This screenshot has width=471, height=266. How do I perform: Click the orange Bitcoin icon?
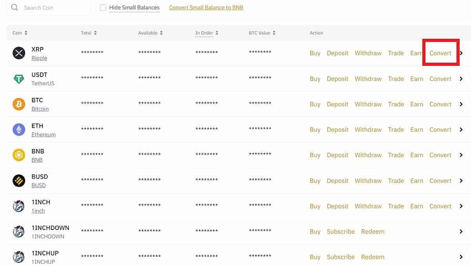19,104
